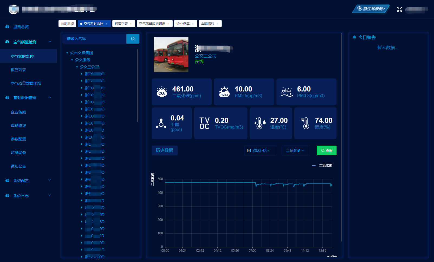Click the 系统配置 sidebar icon
Viewport: 434px width, 262px height.
click(x=7, y=181)
